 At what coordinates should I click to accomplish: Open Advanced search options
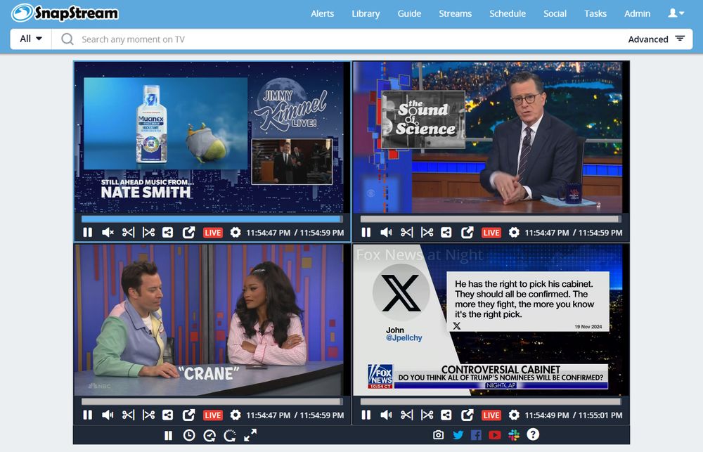657,39
